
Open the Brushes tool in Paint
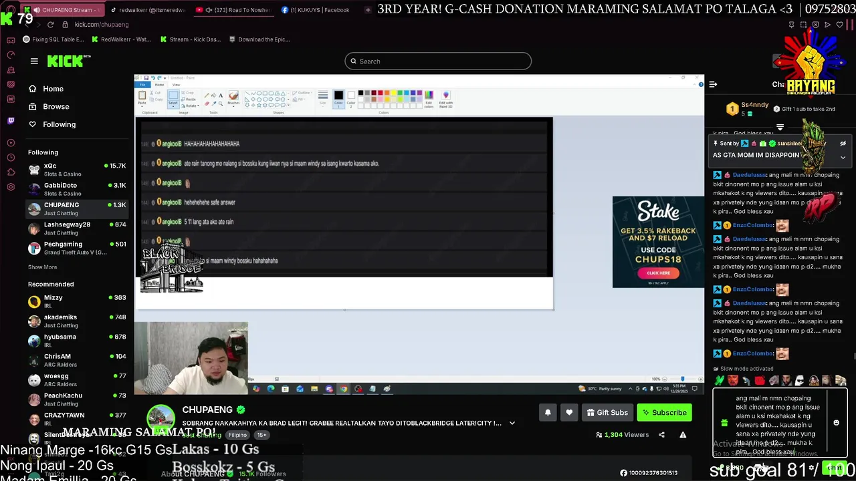[x=233, y=98]
